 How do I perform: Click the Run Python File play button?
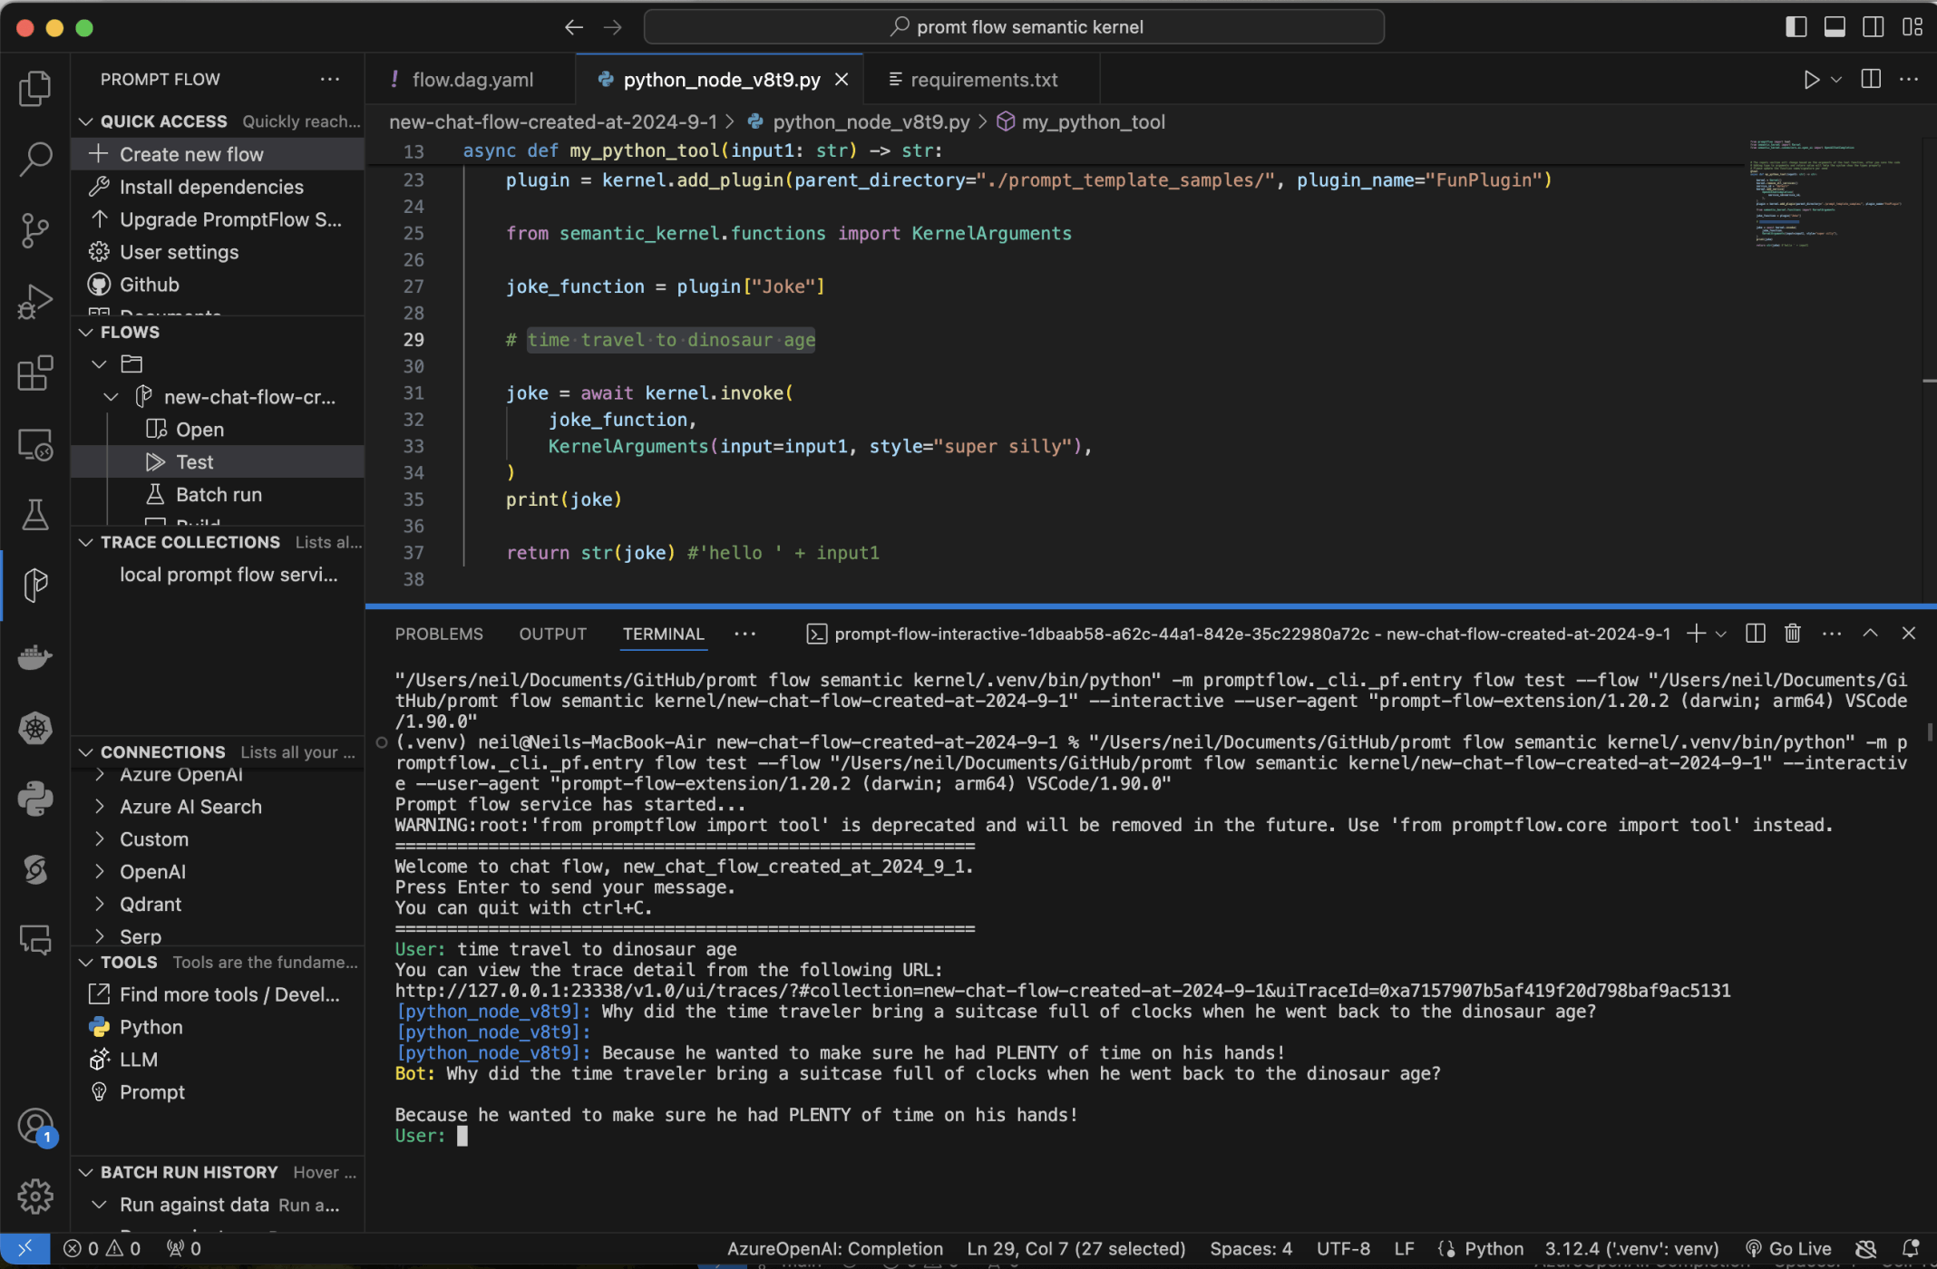pos(1811,80)
